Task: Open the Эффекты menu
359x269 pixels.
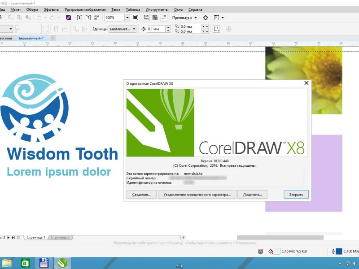Action: click(52, 9)
